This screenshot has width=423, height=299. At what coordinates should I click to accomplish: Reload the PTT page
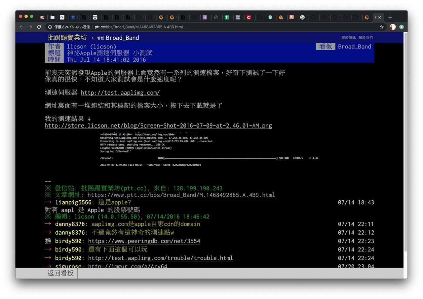point(39,27)
